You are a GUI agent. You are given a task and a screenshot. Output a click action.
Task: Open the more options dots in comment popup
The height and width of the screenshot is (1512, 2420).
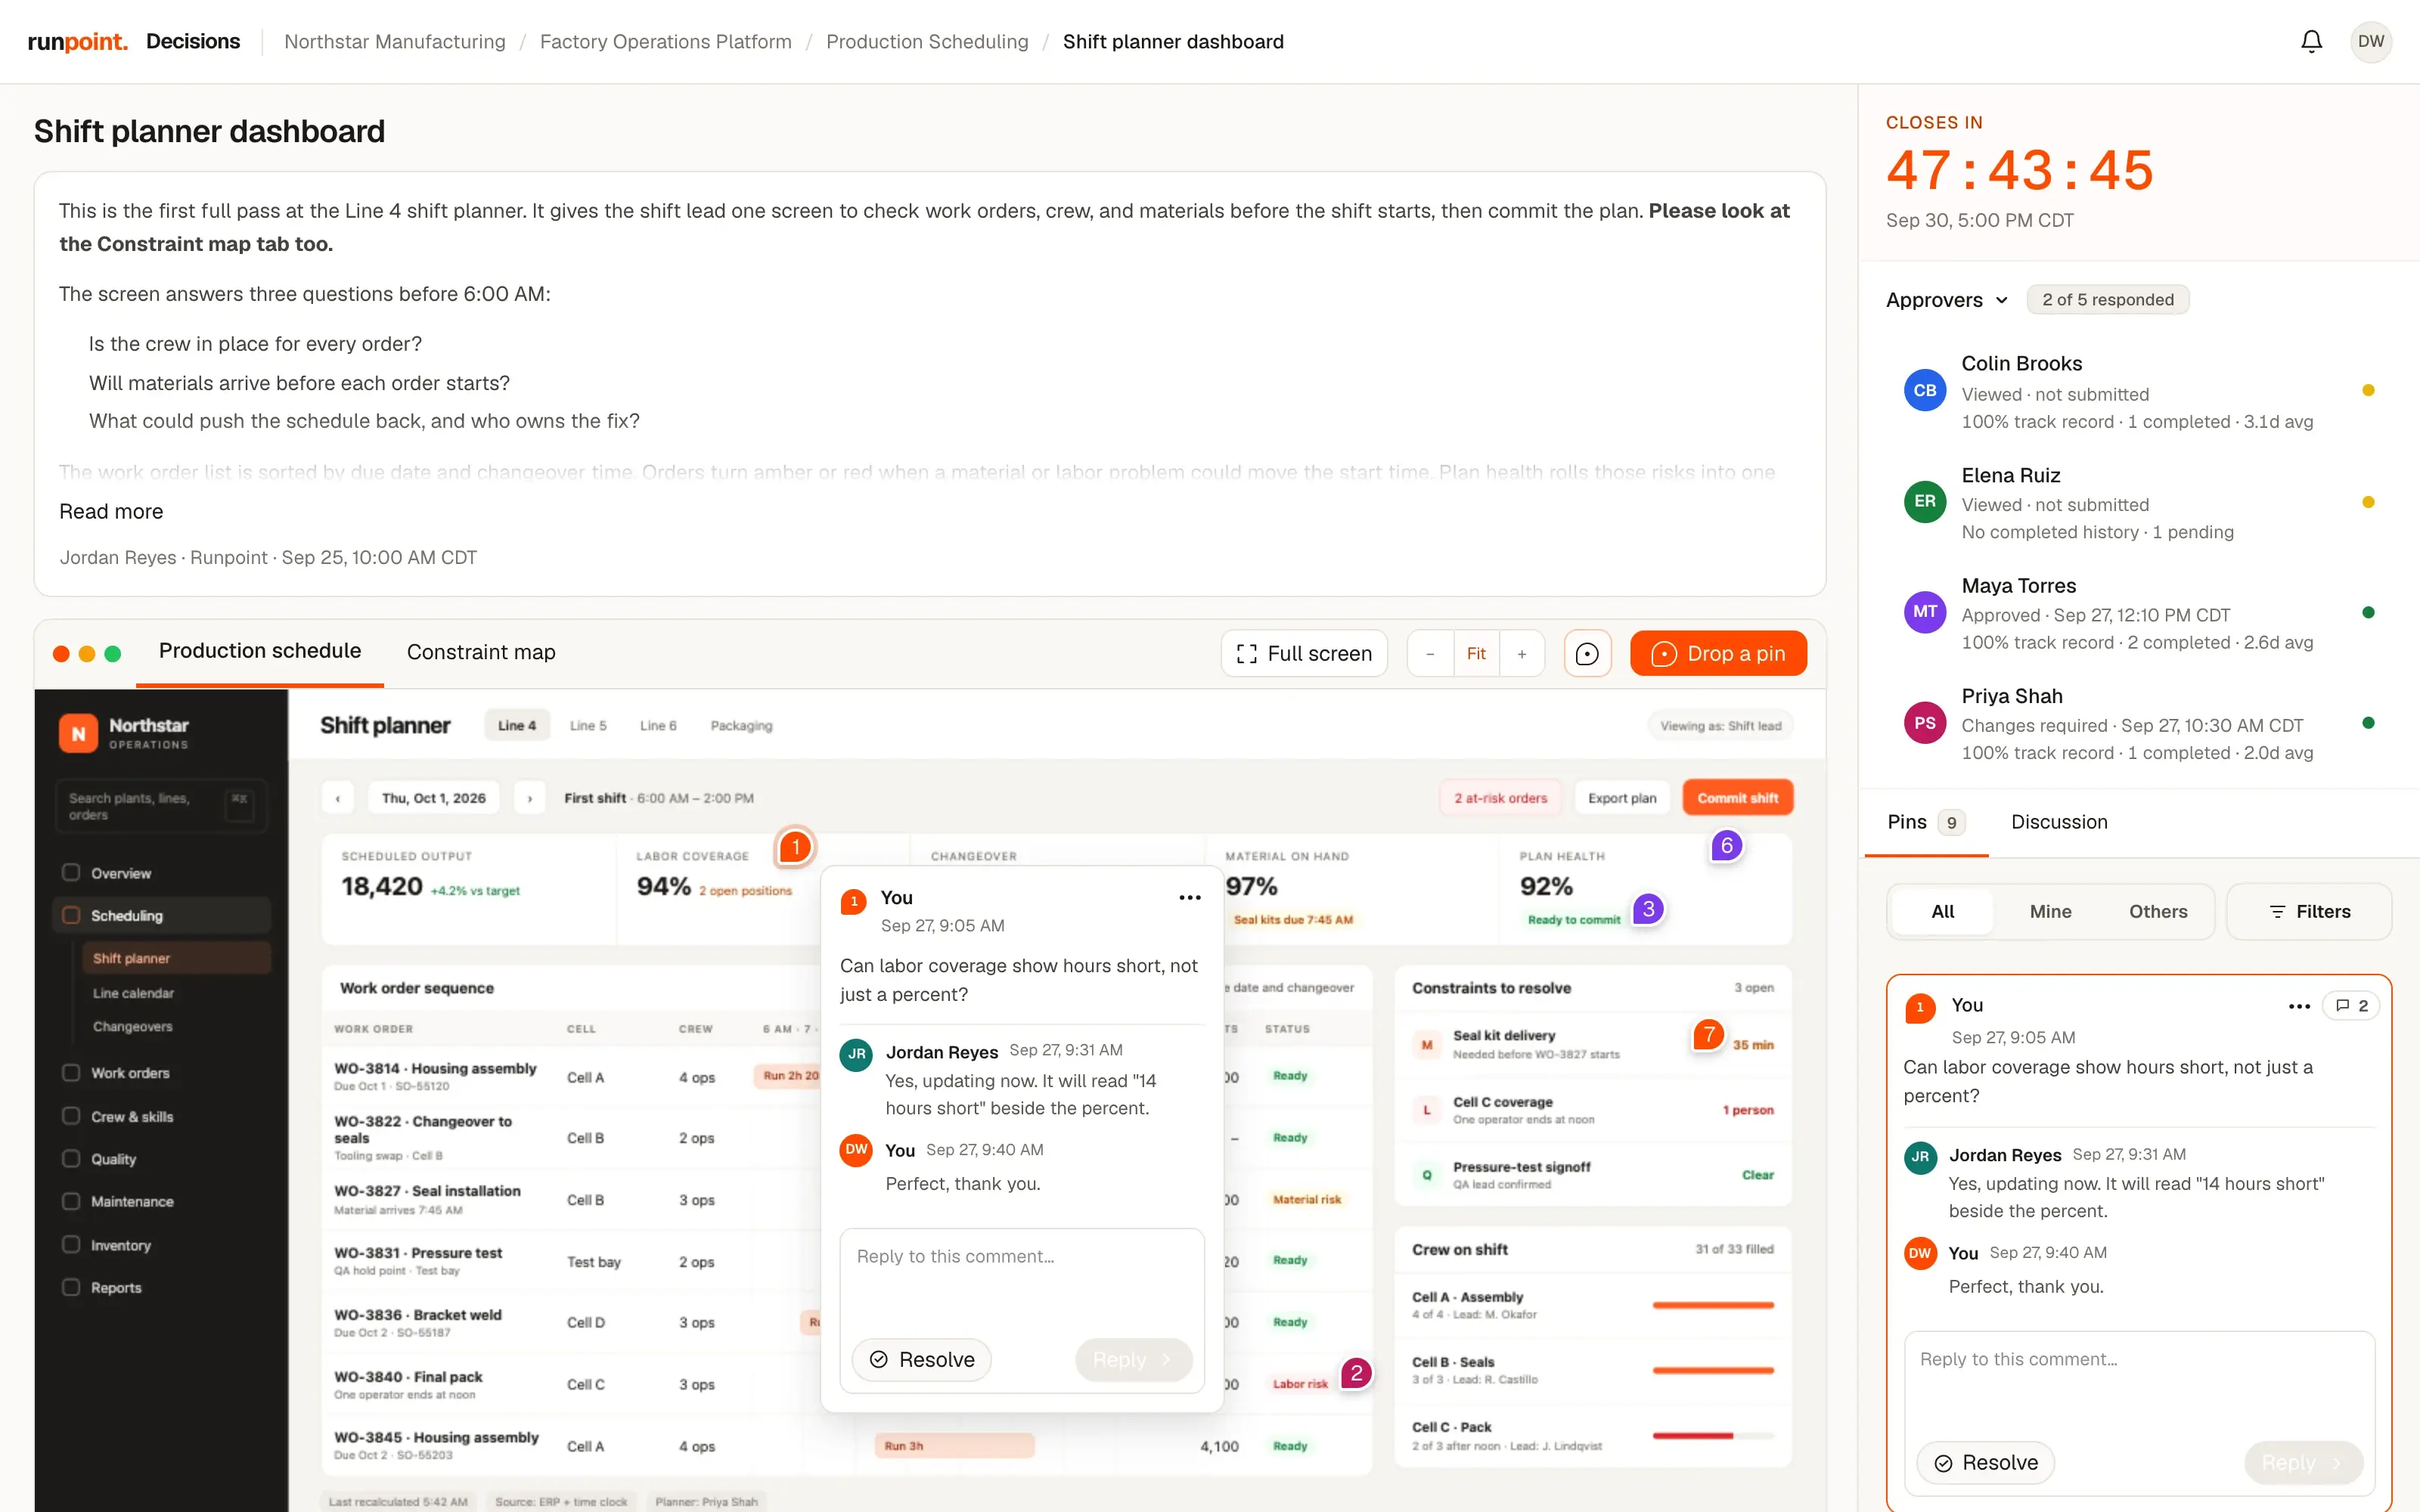(1189, 897)
